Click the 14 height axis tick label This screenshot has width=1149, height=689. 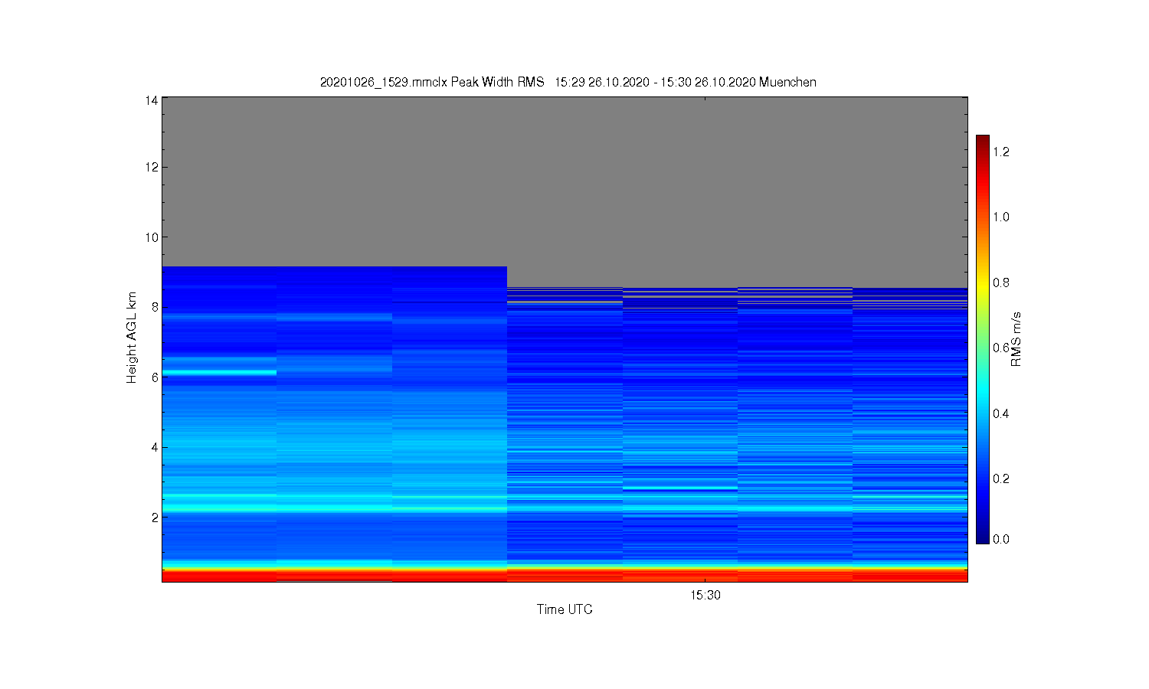pos(151,100)
